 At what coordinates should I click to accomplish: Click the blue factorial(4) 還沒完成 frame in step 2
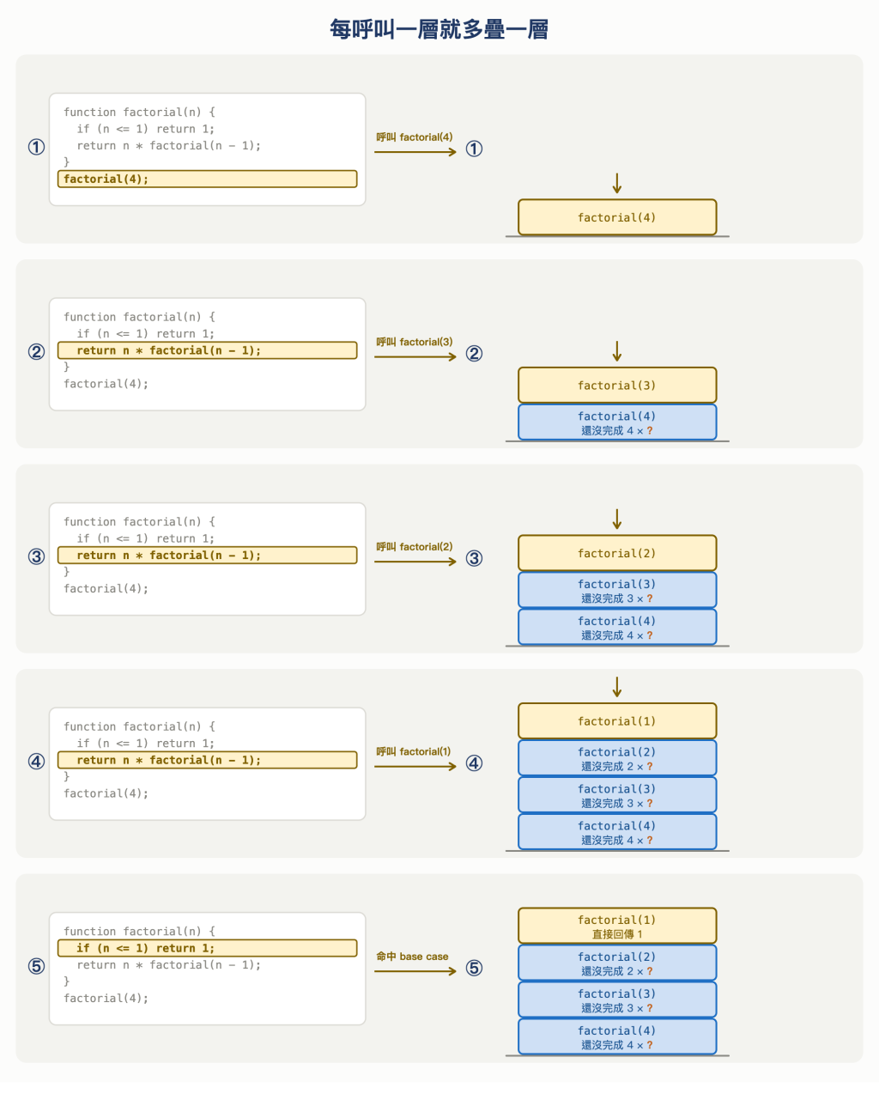point(617,422)
